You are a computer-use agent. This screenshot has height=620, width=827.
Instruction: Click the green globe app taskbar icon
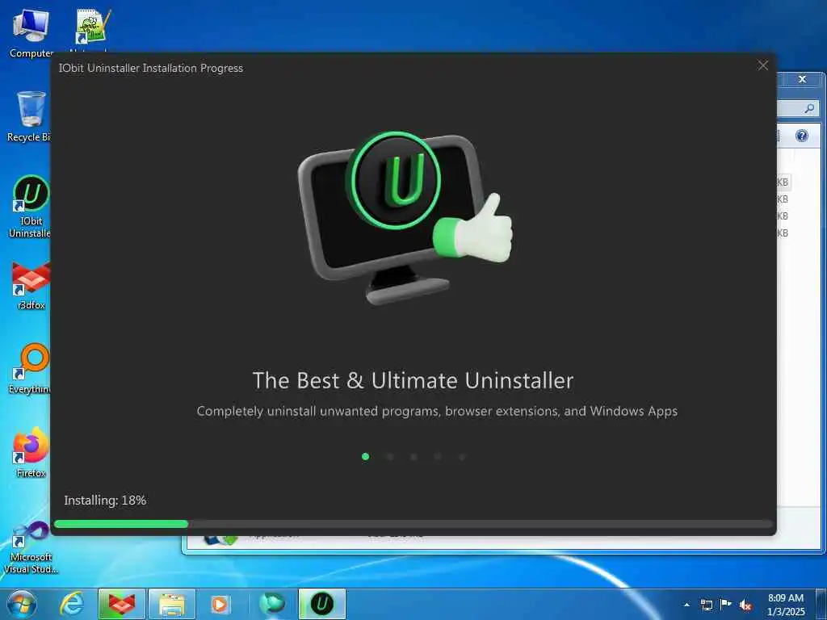pyautogui.click(x=272, y=604)
